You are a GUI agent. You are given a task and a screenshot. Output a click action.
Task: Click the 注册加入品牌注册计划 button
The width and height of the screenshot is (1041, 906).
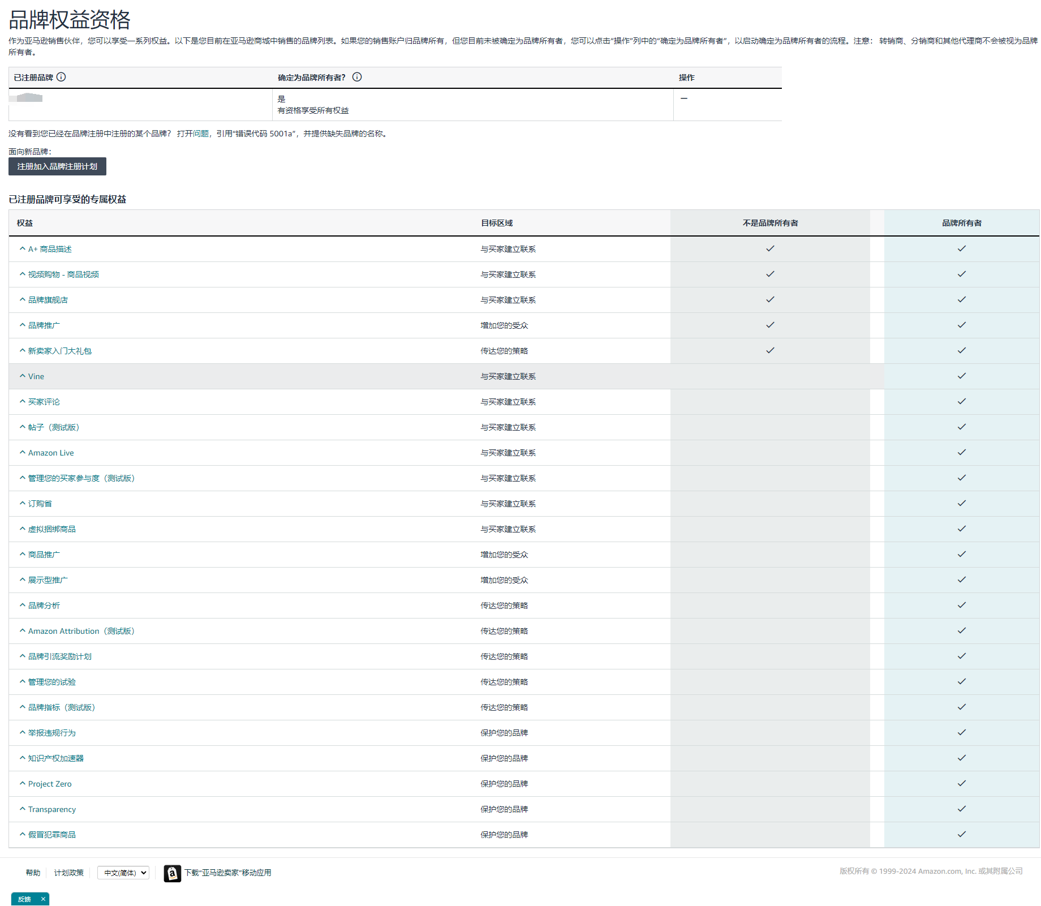pyautogui.click(x=57, y=166)
